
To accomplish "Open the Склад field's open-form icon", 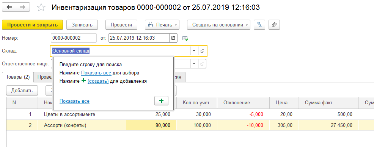I will point(202,51).
